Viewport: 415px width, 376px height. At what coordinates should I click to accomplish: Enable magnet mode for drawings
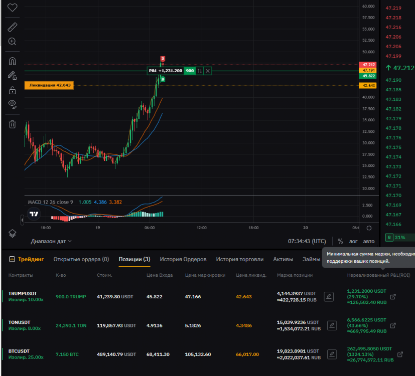(x=12, y=61)
